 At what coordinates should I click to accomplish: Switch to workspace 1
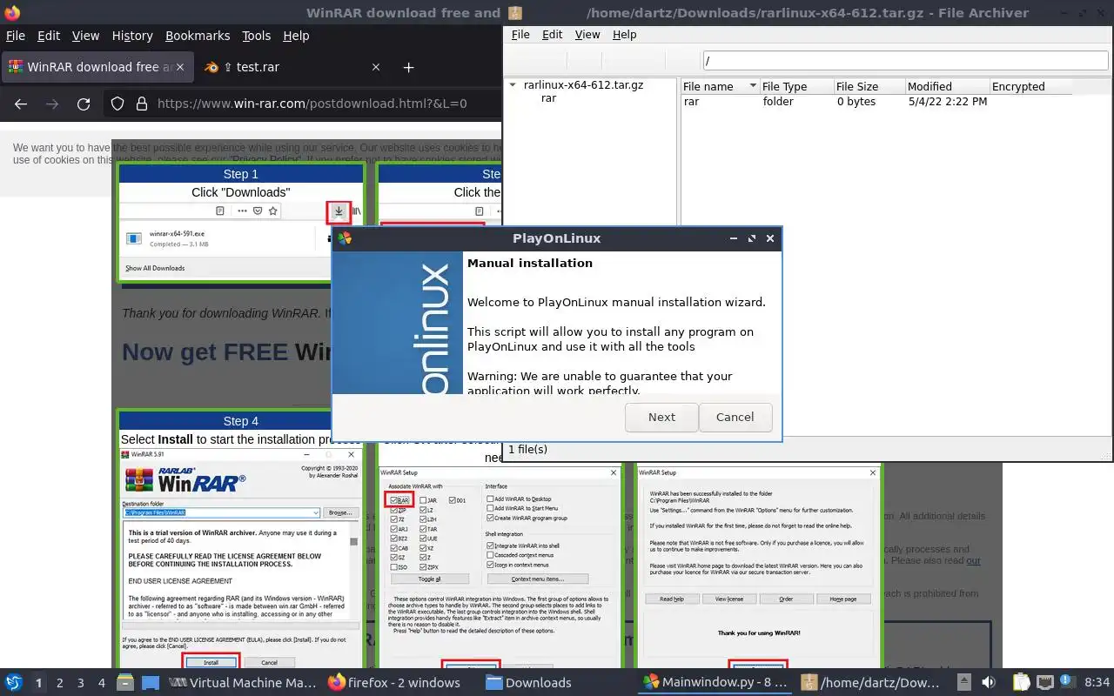(x=38, y=683)
